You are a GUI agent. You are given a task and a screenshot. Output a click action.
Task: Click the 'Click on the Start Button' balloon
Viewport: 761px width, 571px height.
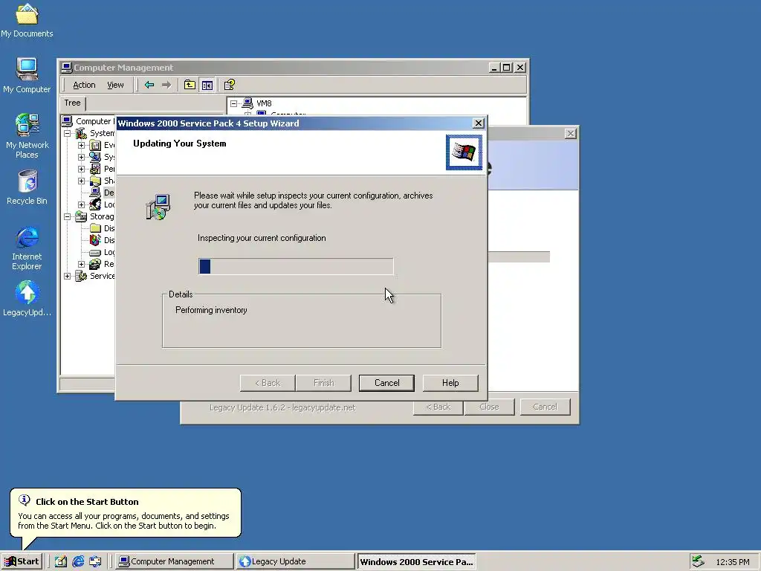click(126, 513)
